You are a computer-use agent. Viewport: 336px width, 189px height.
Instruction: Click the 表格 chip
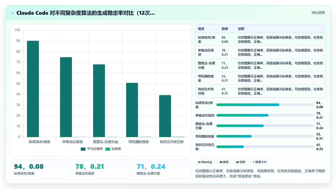224,162
